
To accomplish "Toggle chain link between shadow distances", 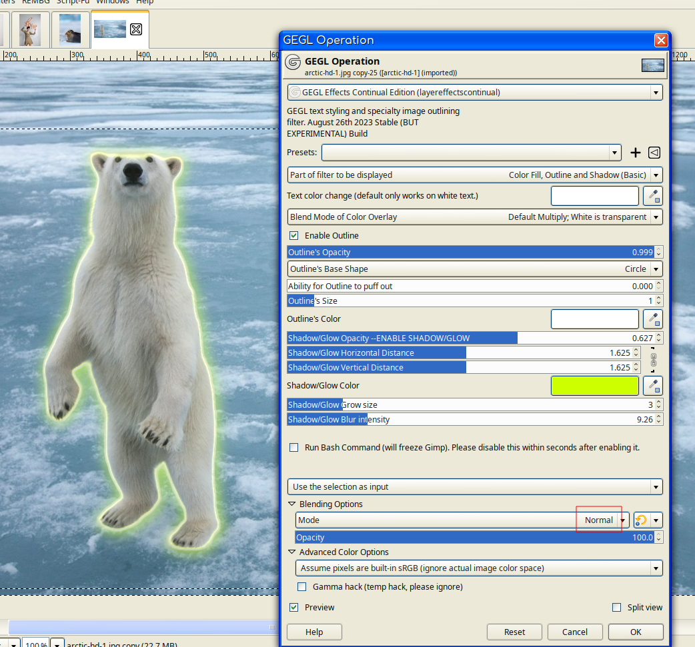I will pyautogui.click(x=654, y=360).
